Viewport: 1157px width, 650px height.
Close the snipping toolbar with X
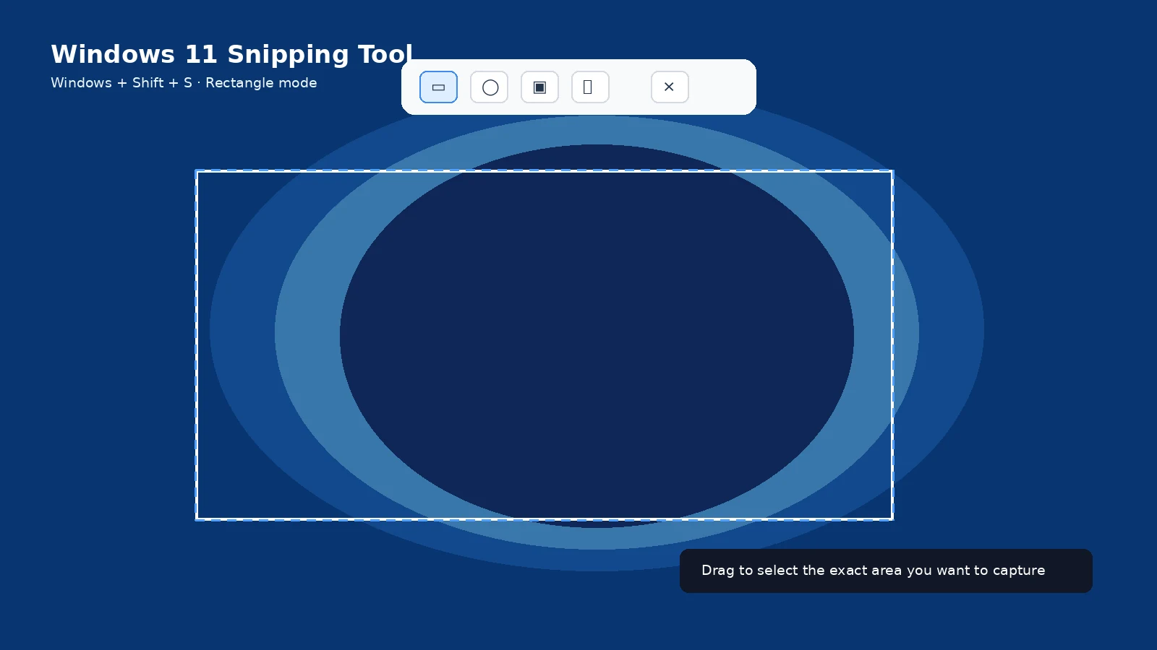(670, 87)
